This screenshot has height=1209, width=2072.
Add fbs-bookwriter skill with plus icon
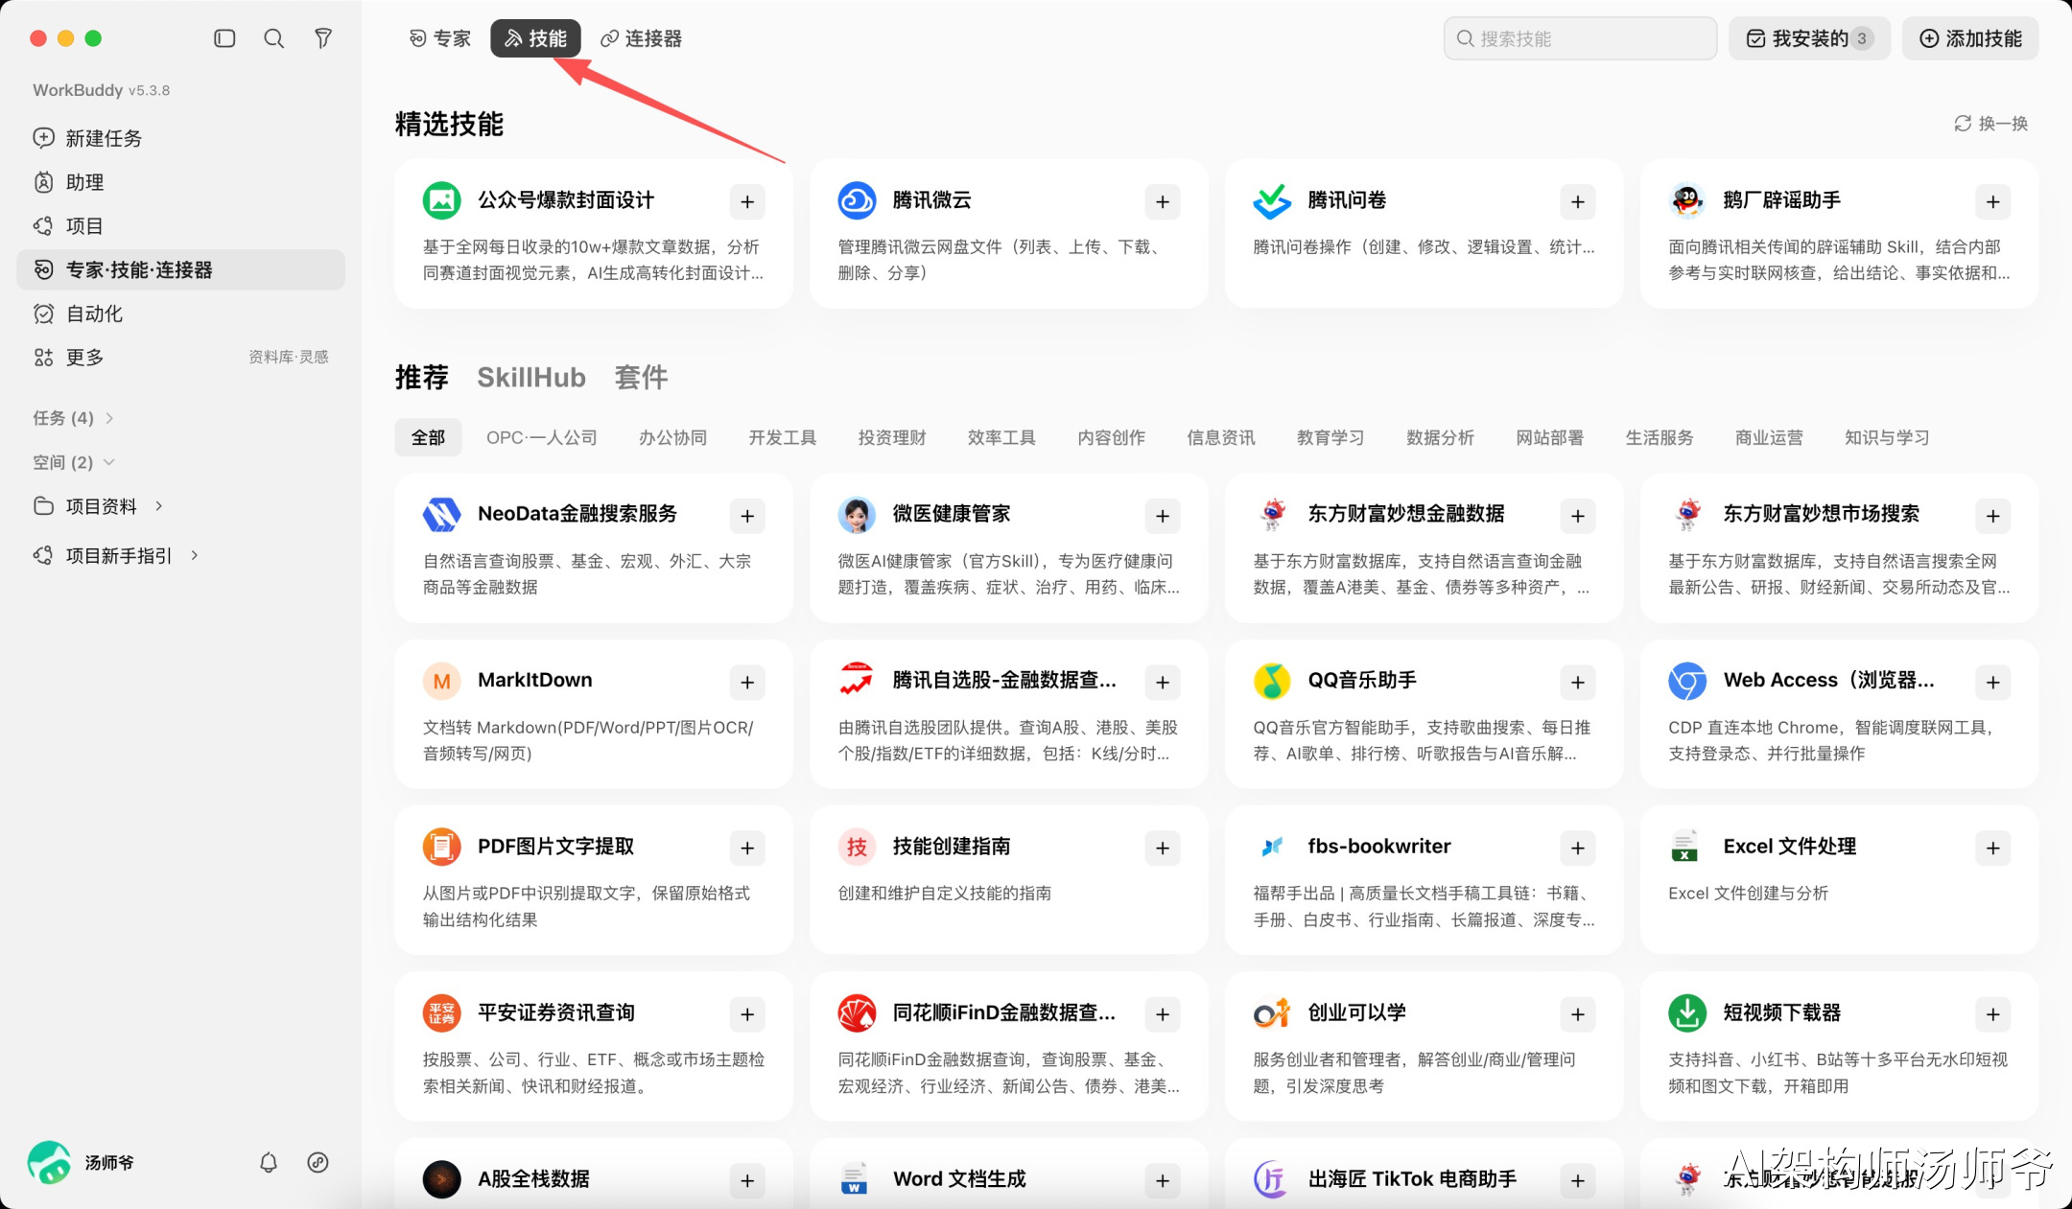pos(1578,848)
